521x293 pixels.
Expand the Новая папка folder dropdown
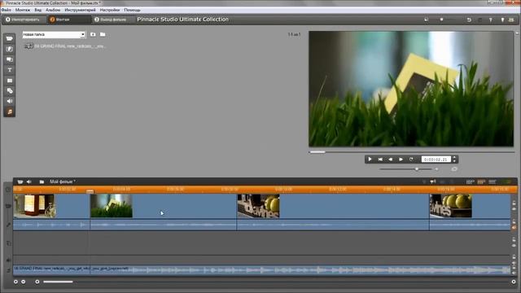[83, 34]
